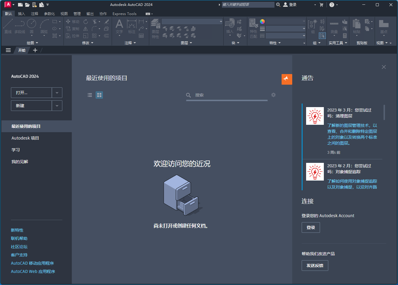Open the 默认 ribbon tab
The image size is (398, 285).
[x=9, y=14]
